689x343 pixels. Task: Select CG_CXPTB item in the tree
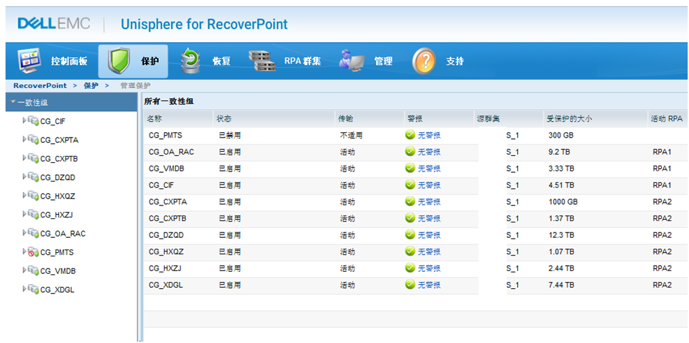click(59, 159)
